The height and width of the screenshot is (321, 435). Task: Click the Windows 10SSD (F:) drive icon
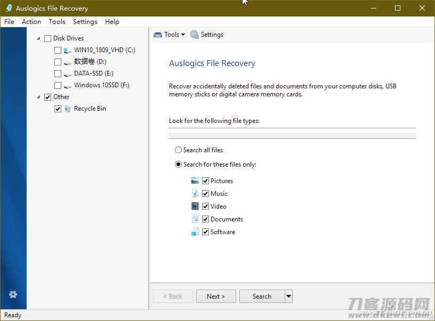click(67, 86)
